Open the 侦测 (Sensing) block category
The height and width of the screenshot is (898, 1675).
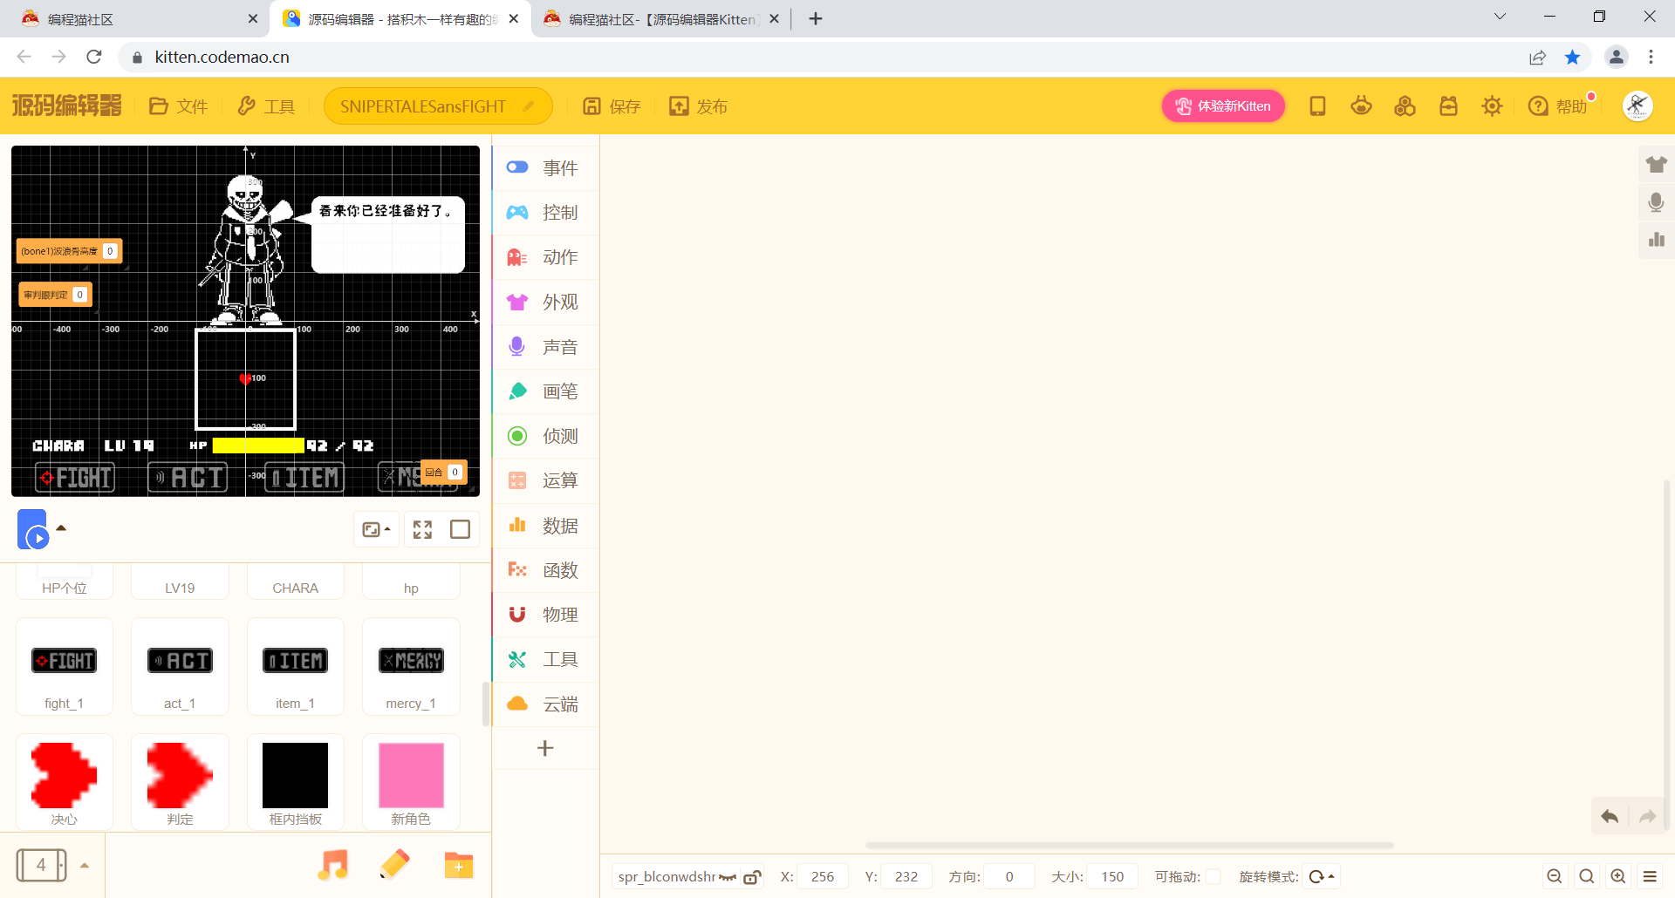[x=545, y=436]
